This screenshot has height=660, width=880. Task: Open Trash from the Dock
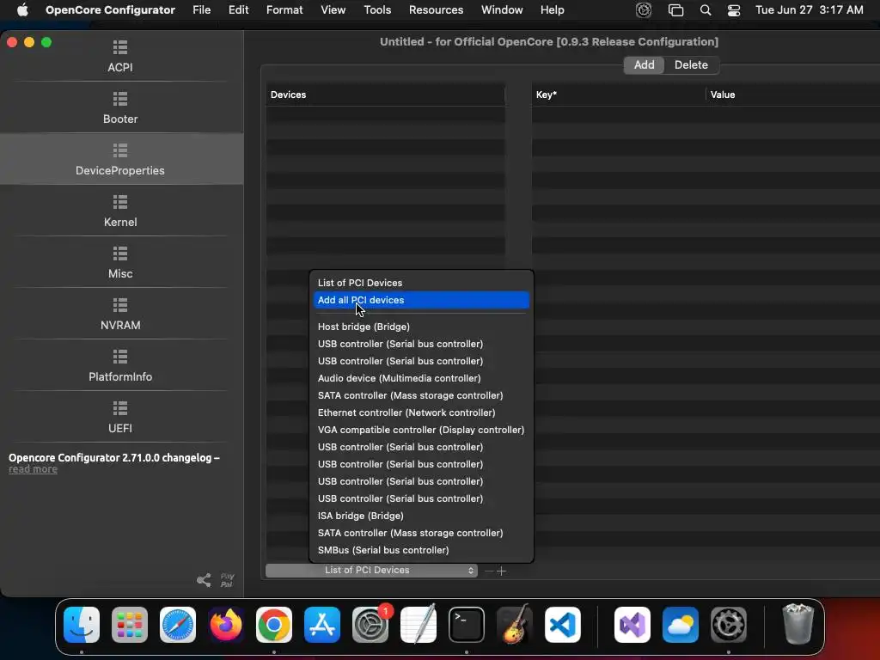(x=797, y=625)
